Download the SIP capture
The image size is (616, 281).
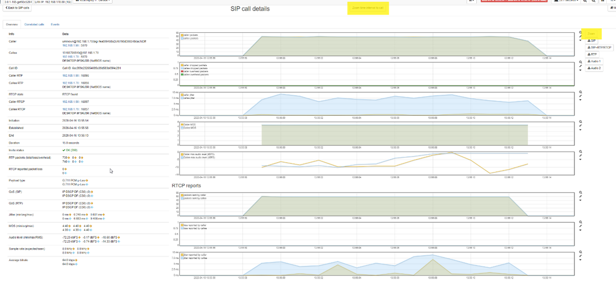click(592, 40)
